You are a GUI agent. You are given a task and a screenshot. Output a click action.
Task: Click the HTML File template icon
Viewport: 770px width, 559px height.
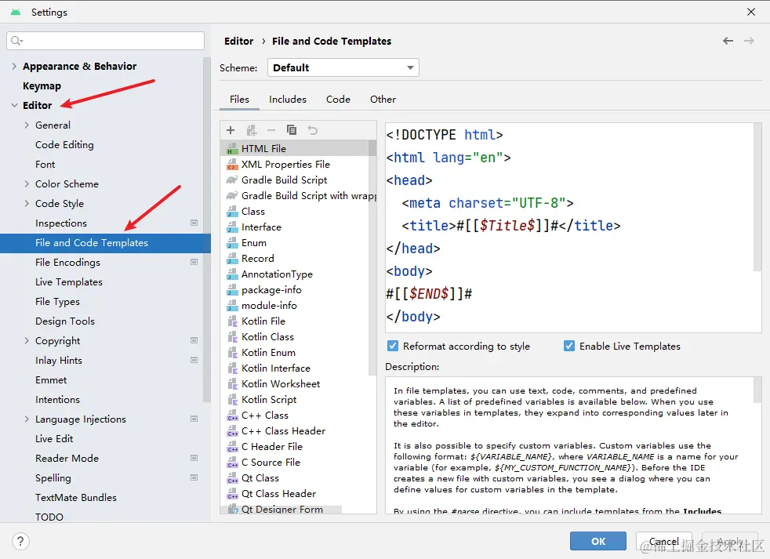pyautogui.click(x=232, y=149)
